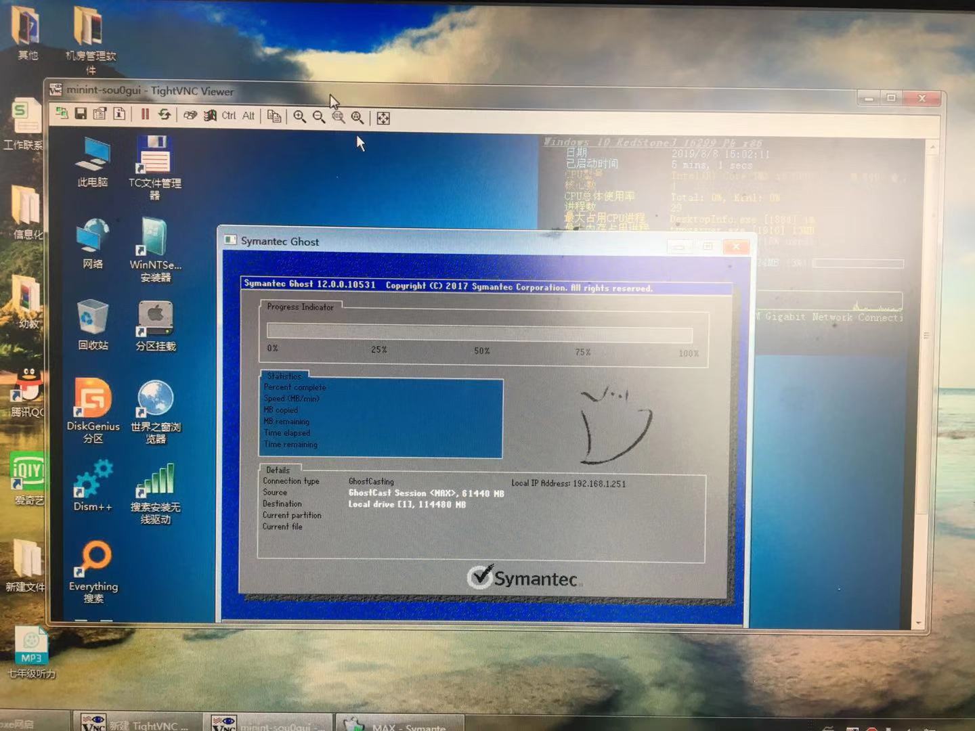Image resolution: width=975 pixels, height=731 pixels.
Task: Toggle the Ctrl key in the TightVNC toolbar
Action: (x=229, y=115)
